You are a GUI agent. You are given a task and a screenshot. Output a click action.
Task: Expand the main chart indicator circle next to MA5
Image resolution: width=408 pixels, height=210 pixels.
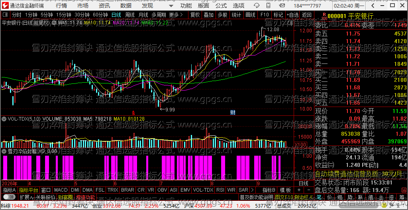pyautogui.click(x=54, y=23)
